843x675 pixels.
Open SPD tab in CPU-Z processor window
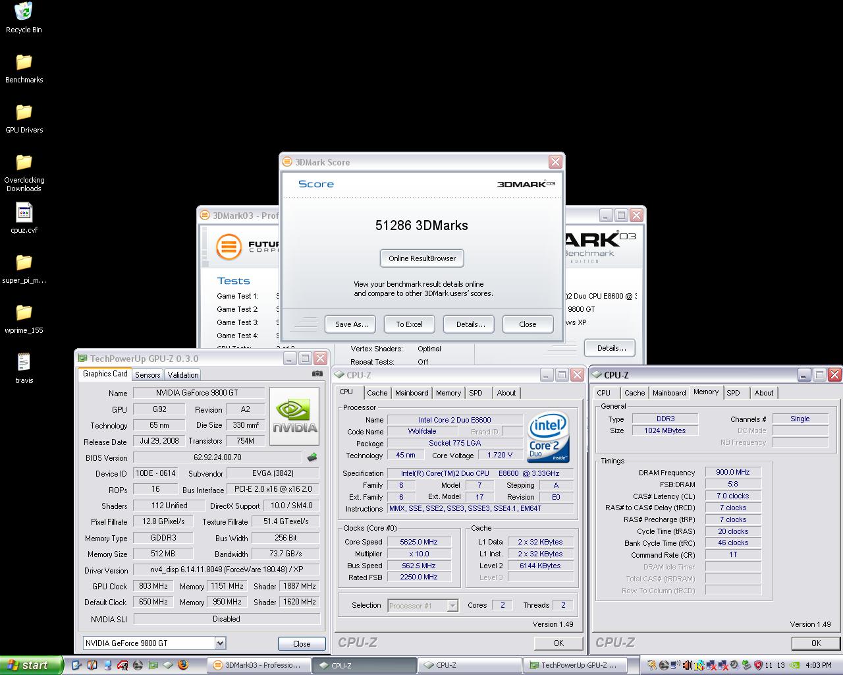coord(476,393)
